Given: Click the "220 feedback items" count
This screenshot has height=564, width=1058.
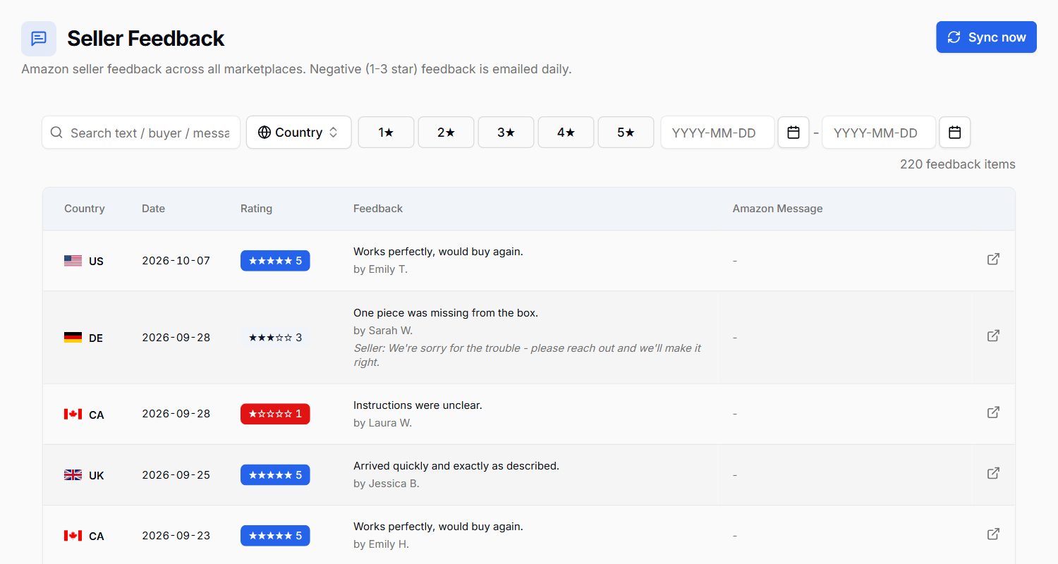Looking at the screenshot, I should point(958,164).
